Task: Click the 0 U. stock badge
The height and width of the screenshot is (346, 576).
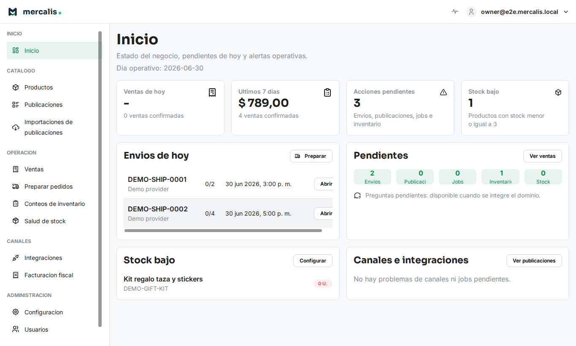Action: [323, 284]
